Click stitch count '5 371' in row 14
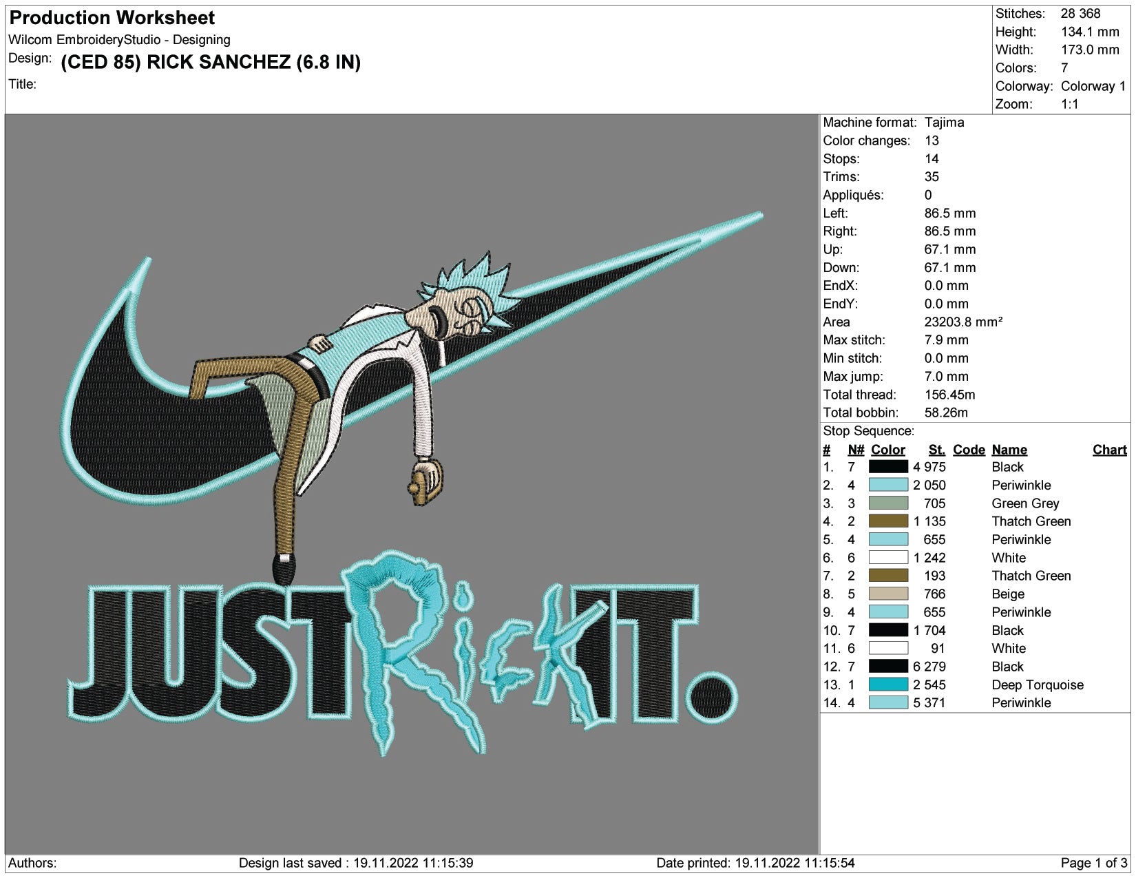Screen dimensions: 1136x878 929,702
